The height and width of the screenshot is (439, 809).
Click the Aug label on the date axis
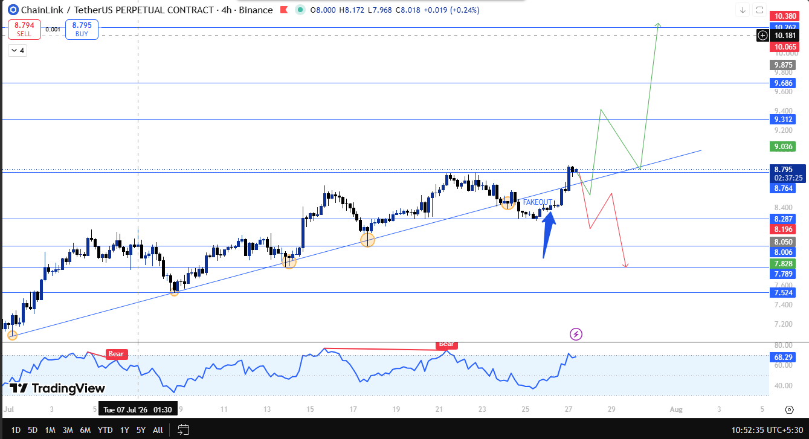[x=676, y=409]
